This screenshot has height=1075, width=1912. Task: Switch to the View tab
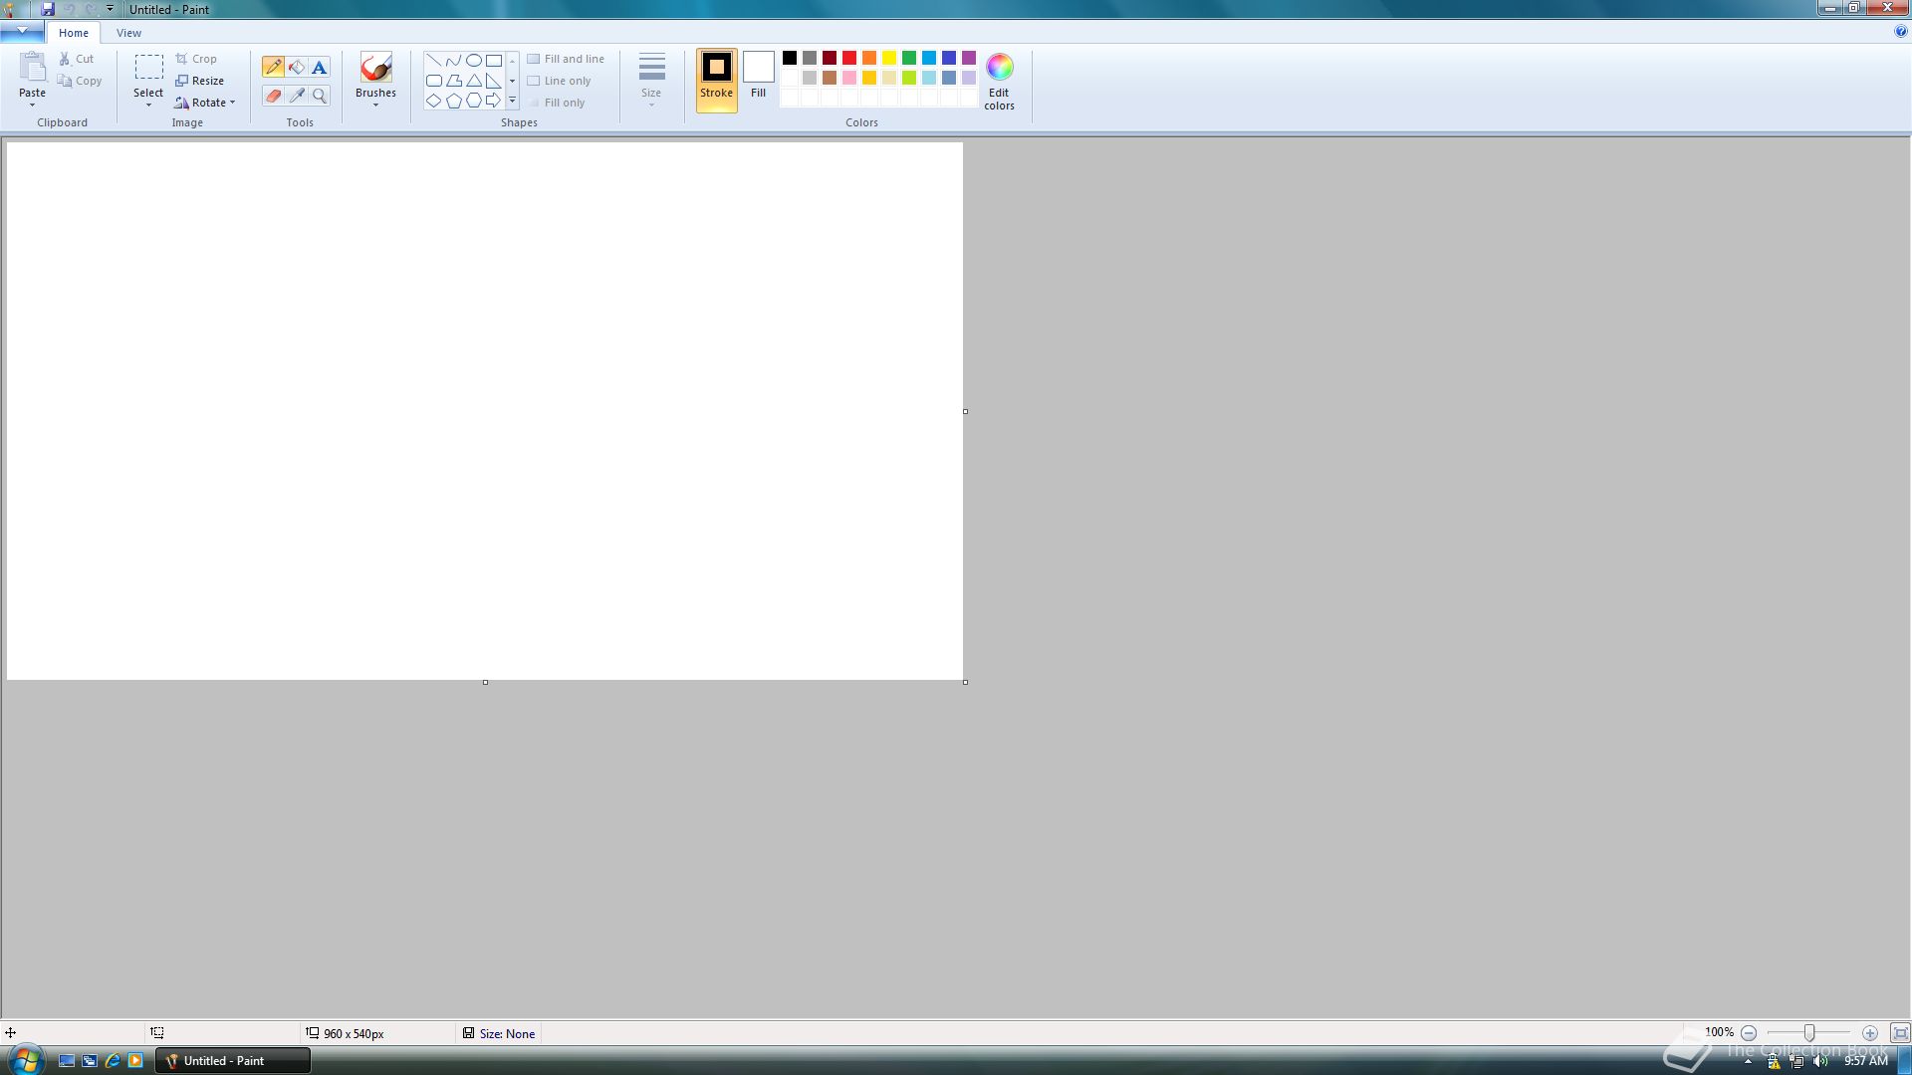tap(128, 33)
